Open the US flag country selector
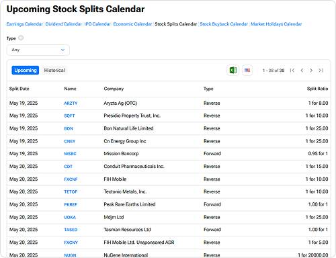 tap(247, 71)
